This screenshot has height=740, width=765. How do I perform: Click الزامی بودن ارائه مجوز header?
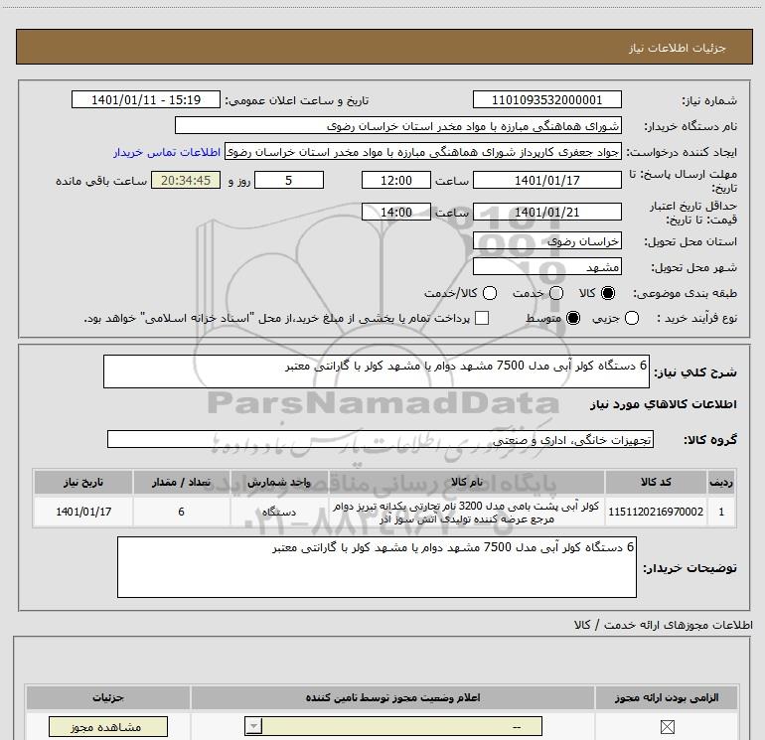coord(667,697)
